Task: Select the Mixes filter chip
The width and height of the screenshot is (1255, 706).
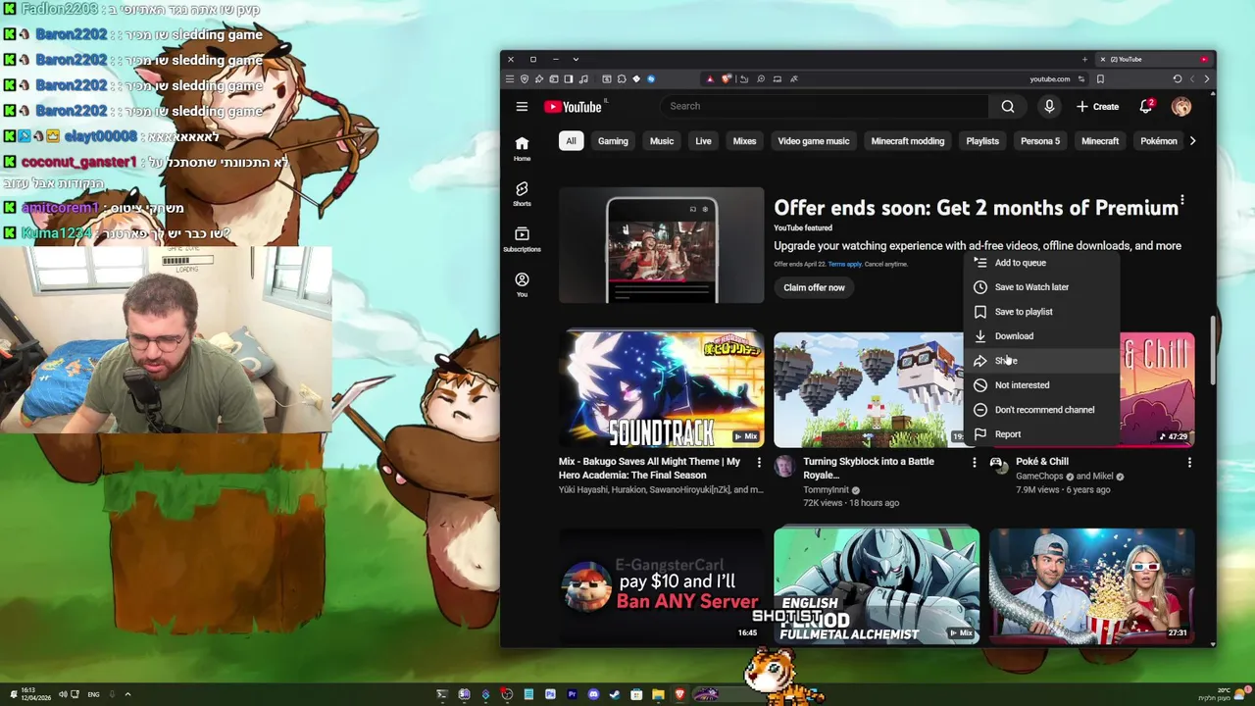Action: click(x=744, y=141)
